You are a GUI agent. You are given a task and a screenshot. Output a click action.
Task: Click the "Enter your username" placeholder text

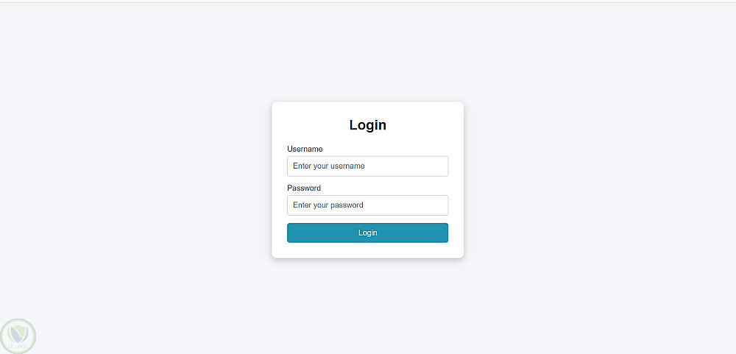[x=329, y=166]
